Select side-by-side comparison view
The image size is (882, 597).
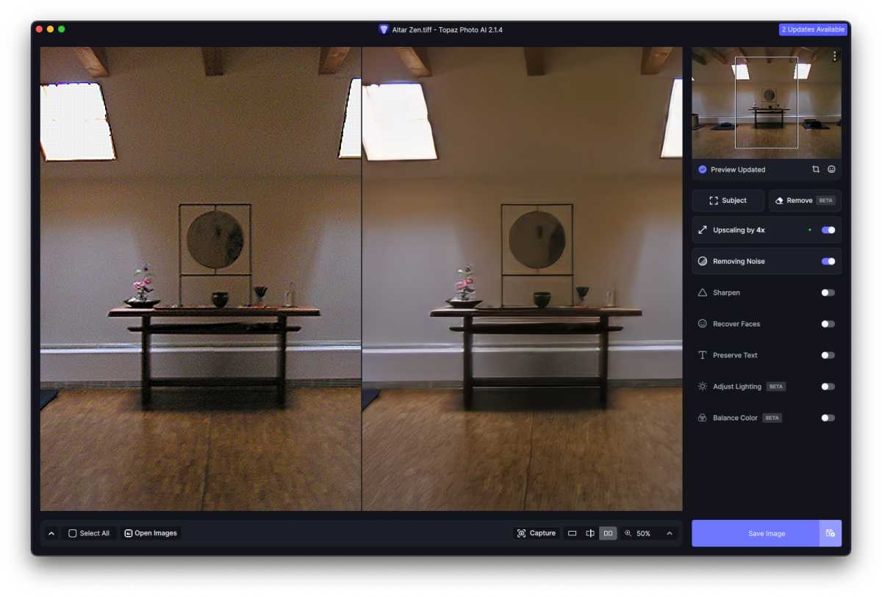point(608,533)
